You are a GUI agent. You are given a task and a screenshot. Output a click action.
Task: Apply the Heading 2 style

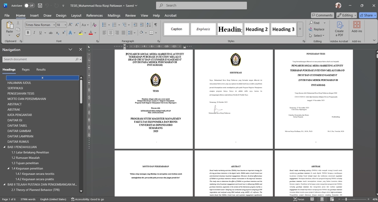pyautogui.click(x=256, y=29)
